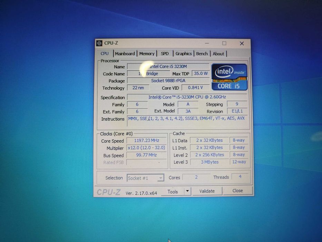Click the Instructions list field

point(187,121)
